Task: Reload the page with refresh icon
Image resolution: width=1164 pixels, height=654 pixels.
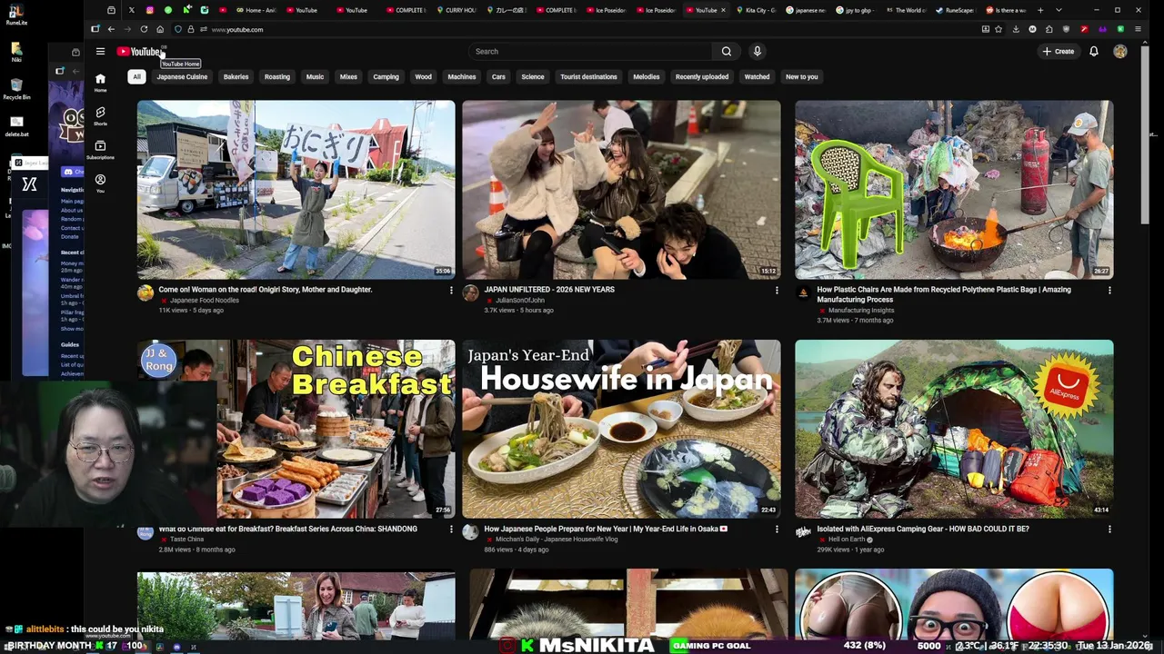Action: point(144,29)
